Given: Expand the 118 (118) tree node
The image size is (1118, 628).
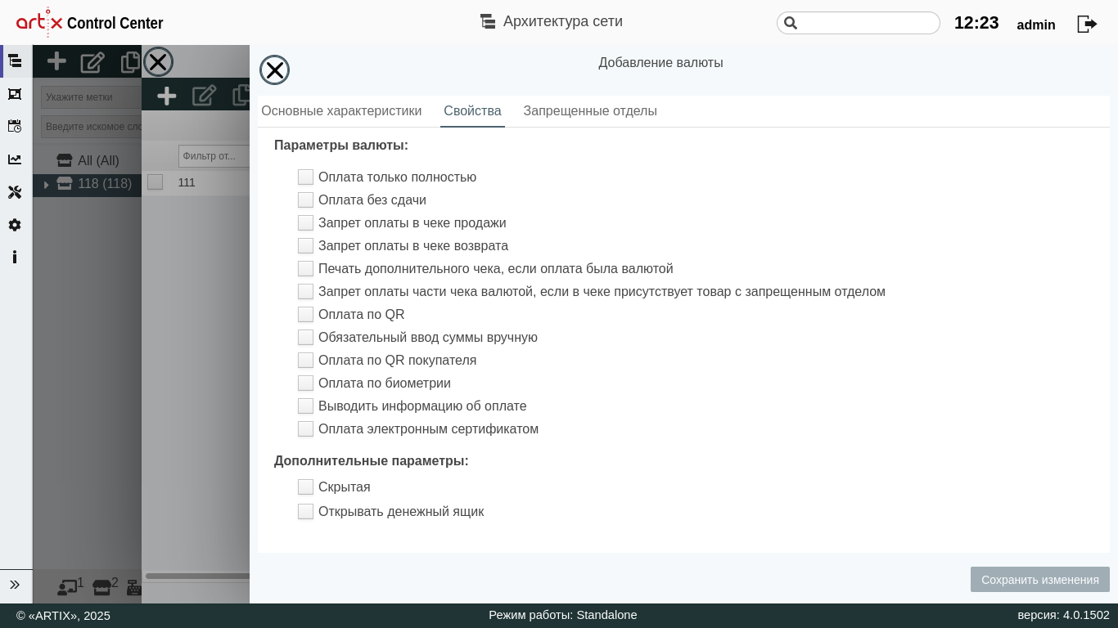Looking at the screenshot, I should click(46, 185).
